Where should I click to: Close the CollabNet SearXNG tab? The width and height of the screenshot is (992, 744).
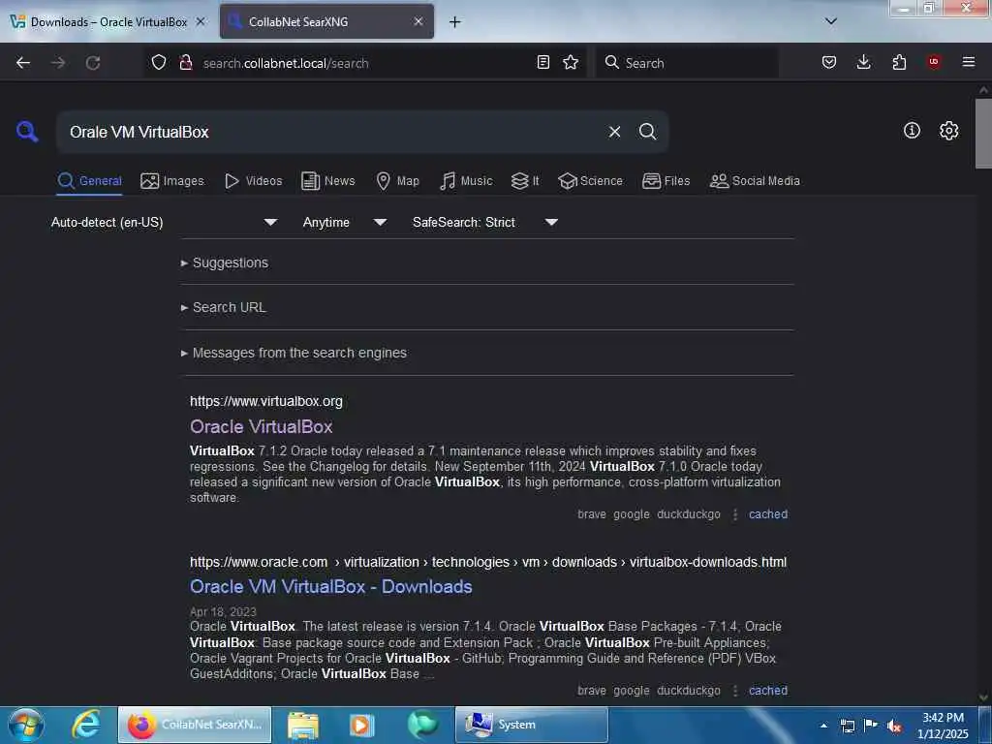pos(418,21)
